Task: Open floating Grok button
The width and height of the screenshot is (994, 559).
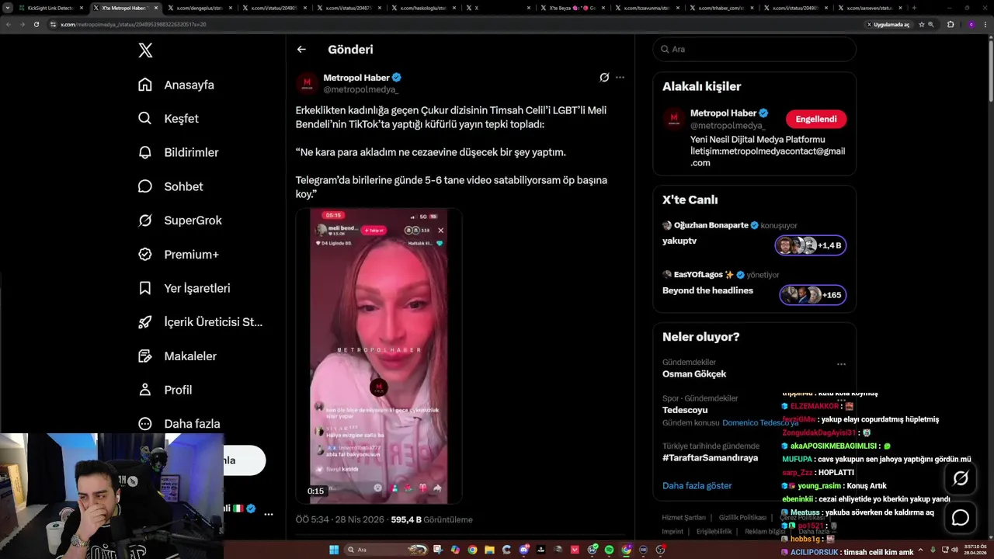Action: point(961,479)
